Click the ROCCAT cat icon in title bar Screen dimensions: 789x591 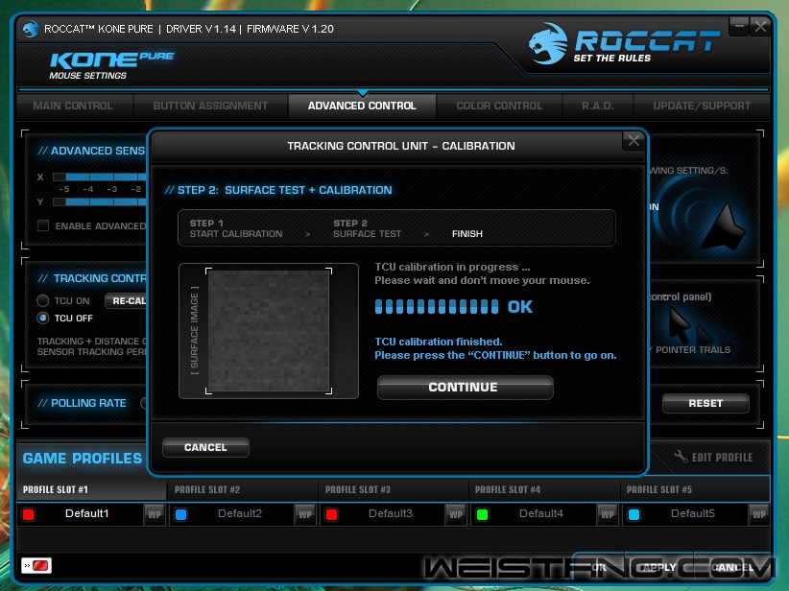pyautogui.click(x=31, y=29)
